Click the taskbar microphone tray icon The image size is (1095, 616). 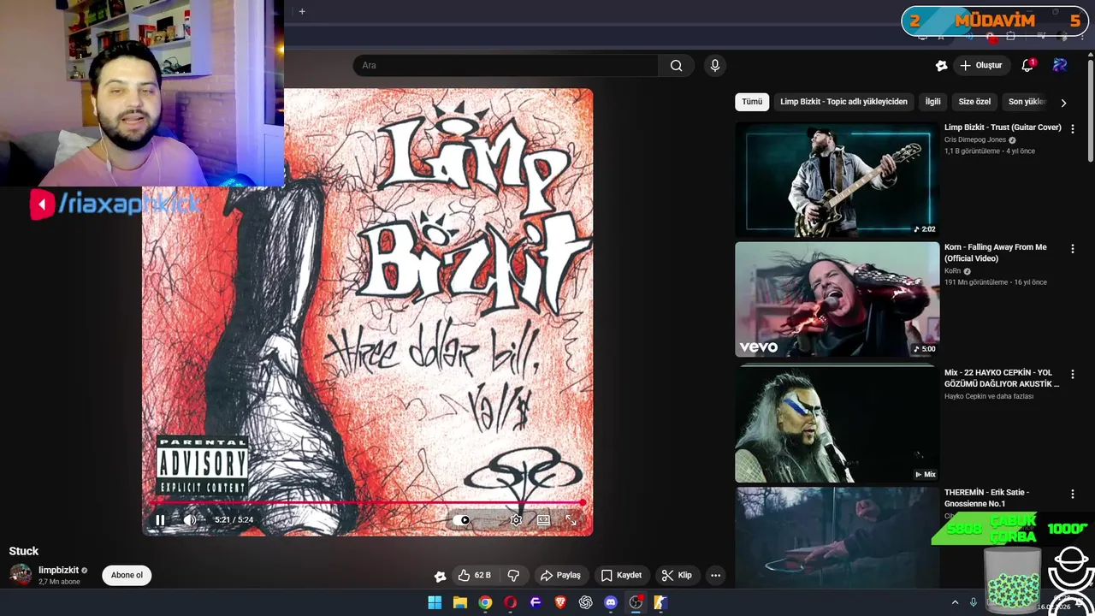tap(974, 602)
